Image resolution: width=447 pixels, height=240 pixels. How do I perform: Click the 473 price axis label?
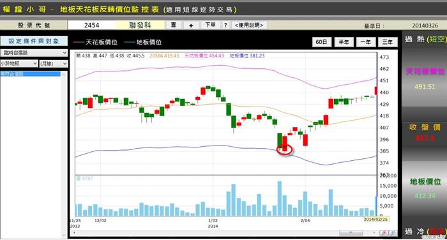[384, 57]
